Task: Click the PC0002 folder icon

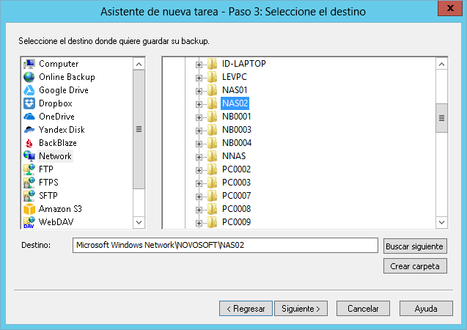Action: coord(212,169)
